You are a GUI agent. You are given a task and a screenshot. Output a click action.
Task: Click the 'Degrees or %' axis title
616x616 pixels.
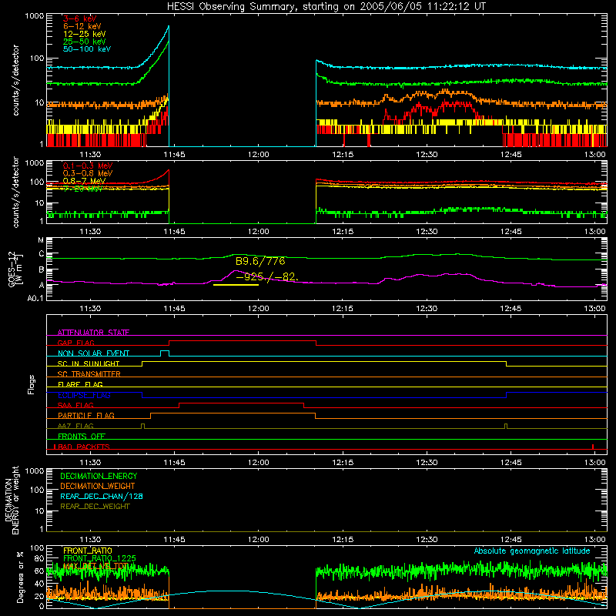click(x=20, y=577)
